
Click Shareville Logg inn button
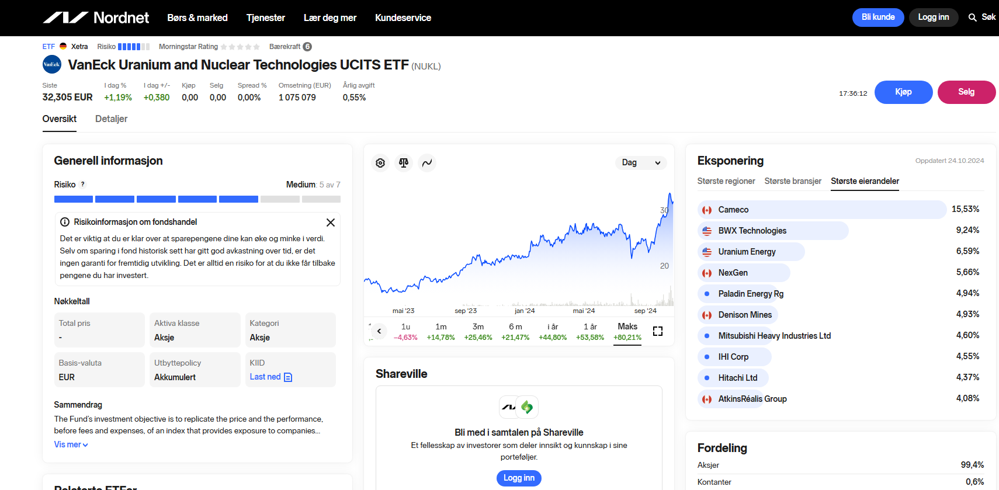[x=519, y=478]
